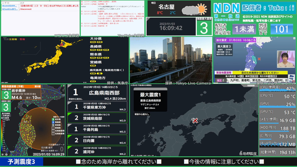Click the Nagoya sun and cloud weather icon
297x167 pixels.
pos(194,10)
